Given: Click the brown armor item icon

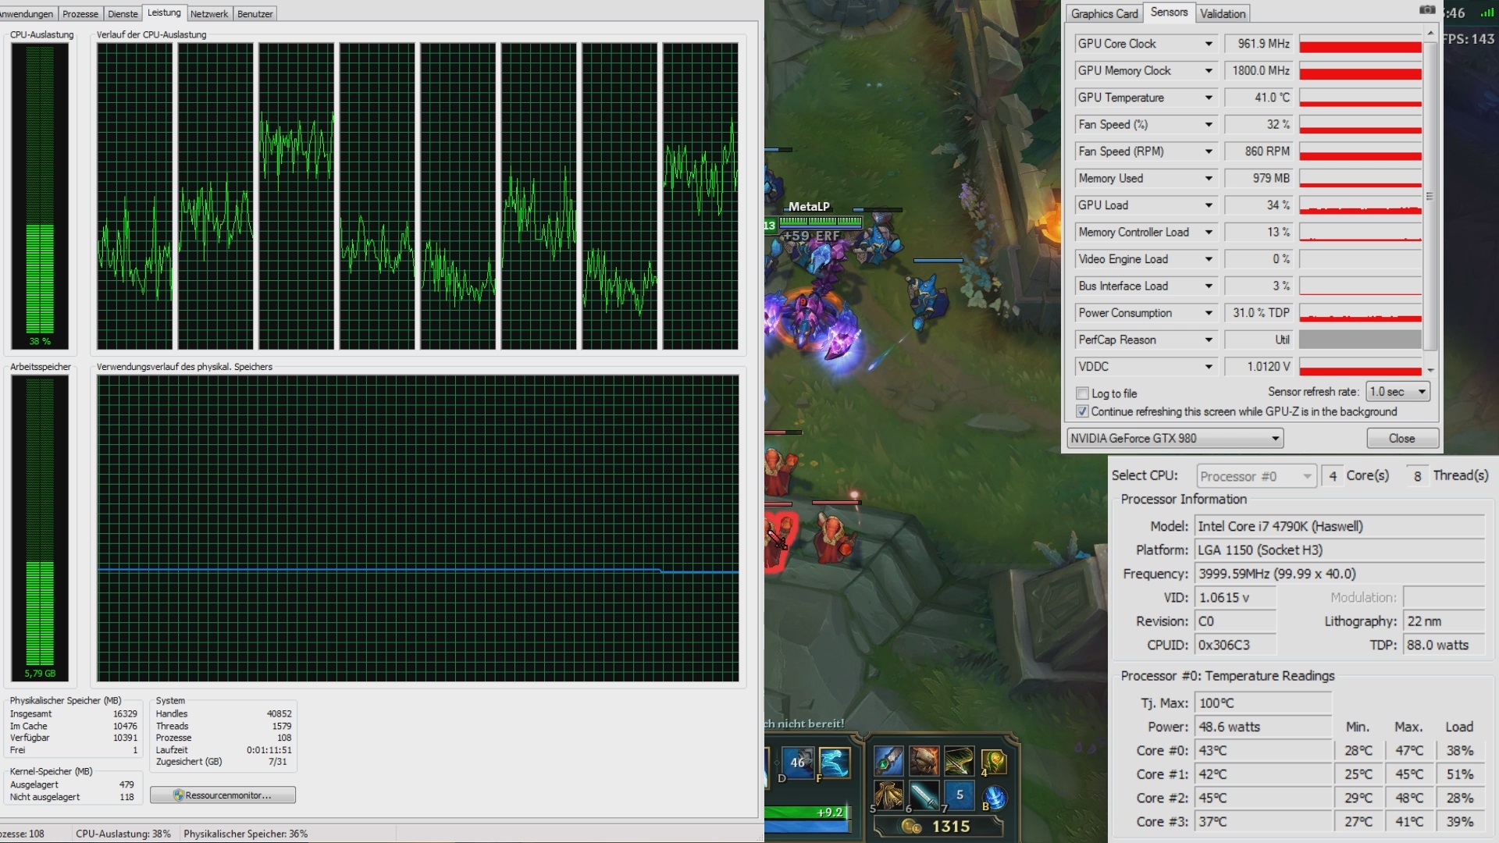Looking at the screenshot, I should pyautogui.click(x=924, y=760).
